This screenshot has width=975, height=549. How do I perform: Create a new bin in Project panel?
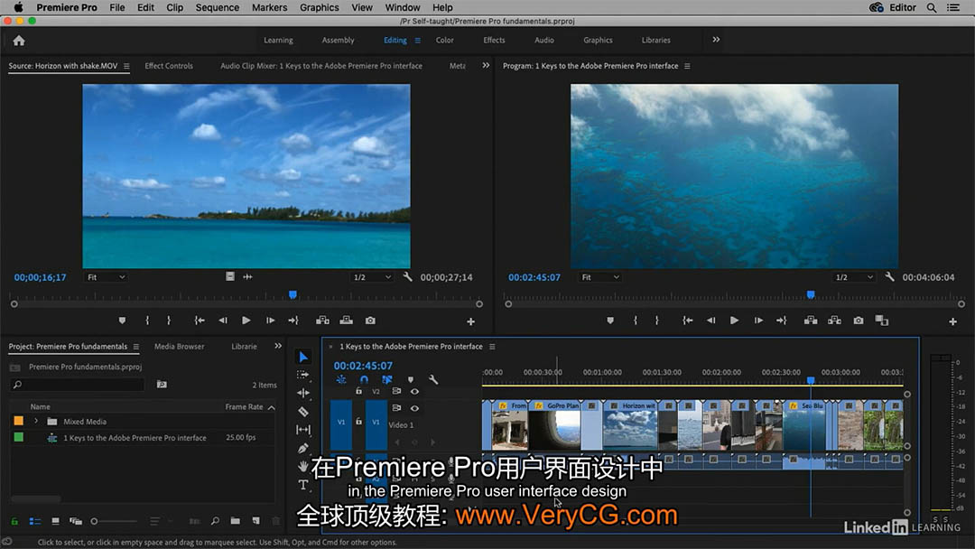[x=235, y=521]
